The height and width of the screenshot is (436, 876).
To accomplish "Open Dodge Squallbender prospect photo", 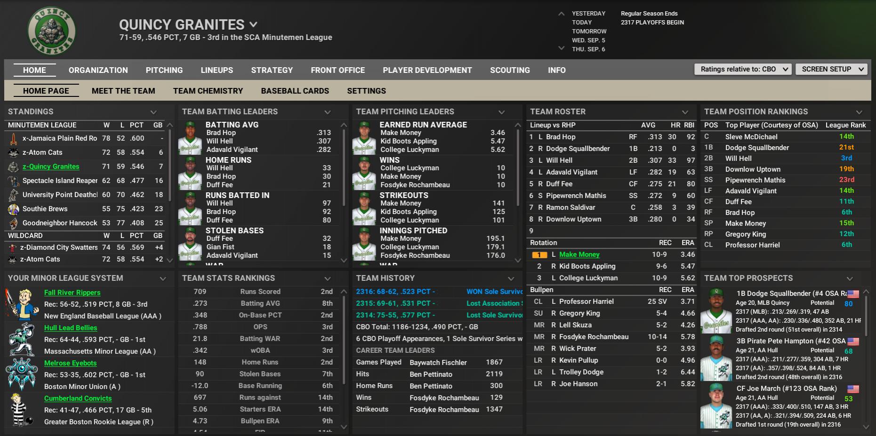I will click(x=716, y=311).
